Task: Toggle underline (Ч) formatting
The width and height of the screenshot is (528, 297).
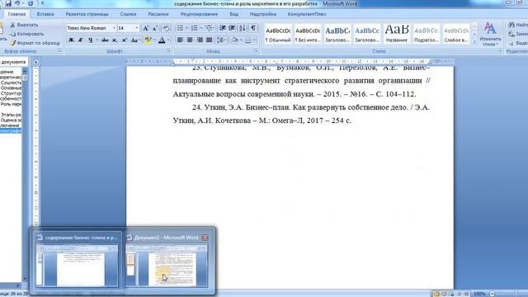Action: click(90, 40)
